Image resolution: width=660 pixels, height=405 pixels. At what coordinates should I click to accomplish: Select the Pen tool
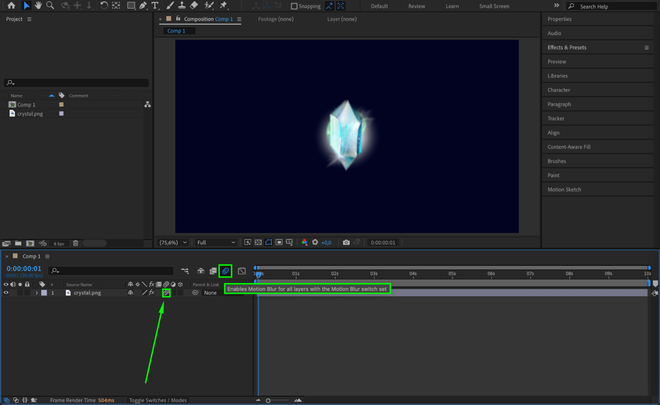click(143, 6)
